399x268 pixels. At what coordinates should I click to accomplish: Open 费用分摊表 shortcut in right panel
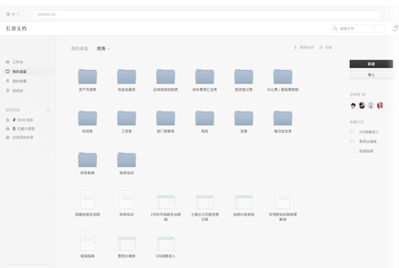364,142
